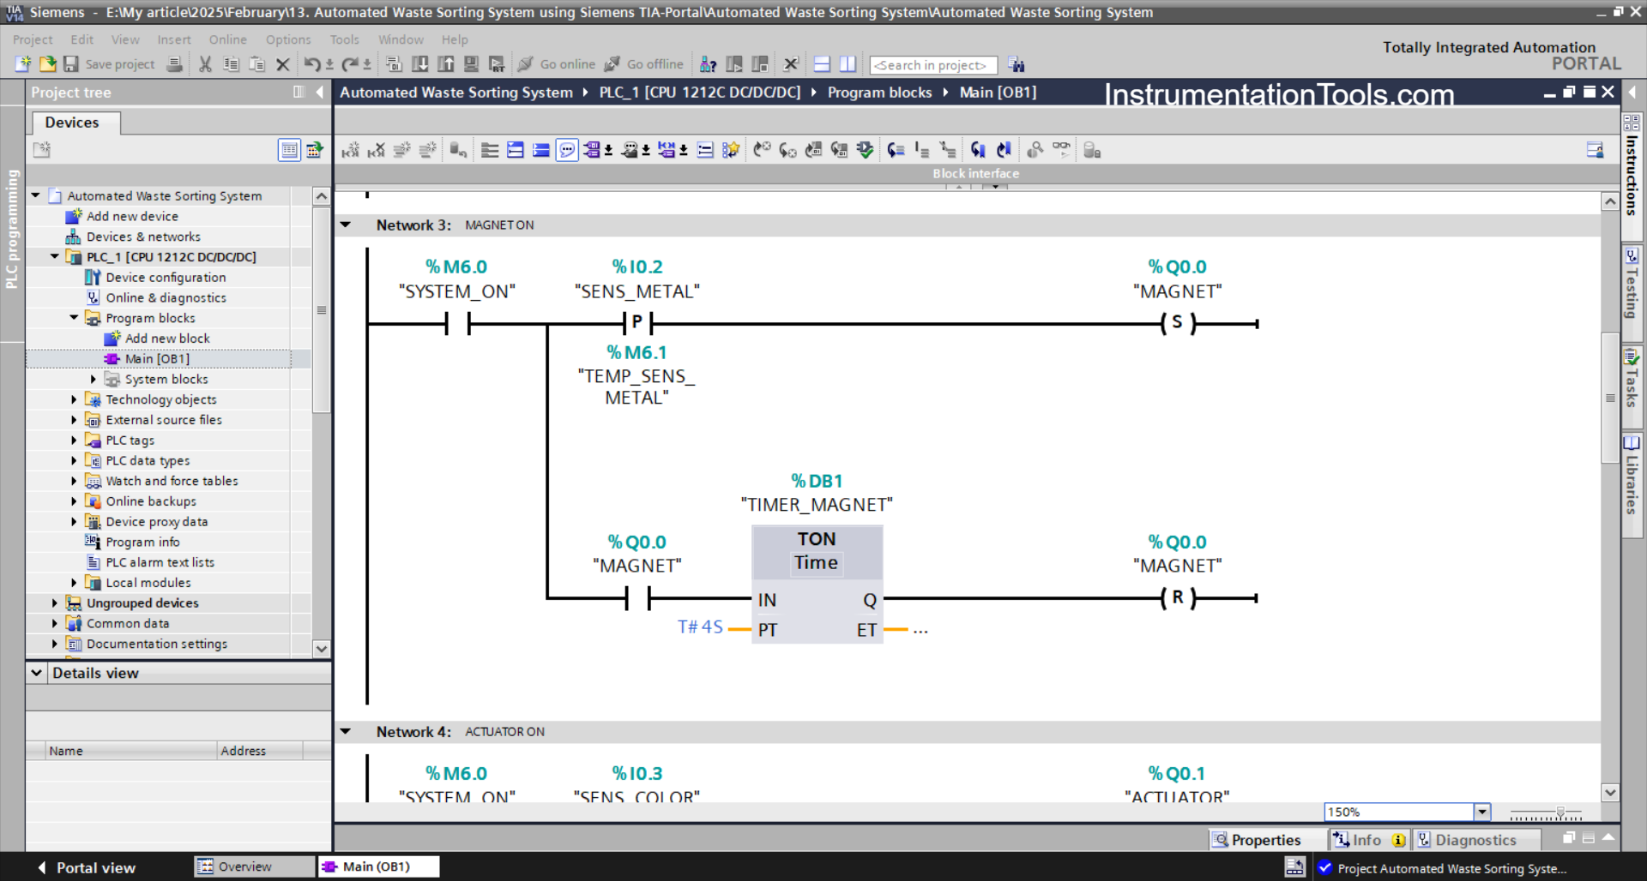Click the Print icon in main toolbar
This screenshot has width=1647, height=881.
pos(174,64)
